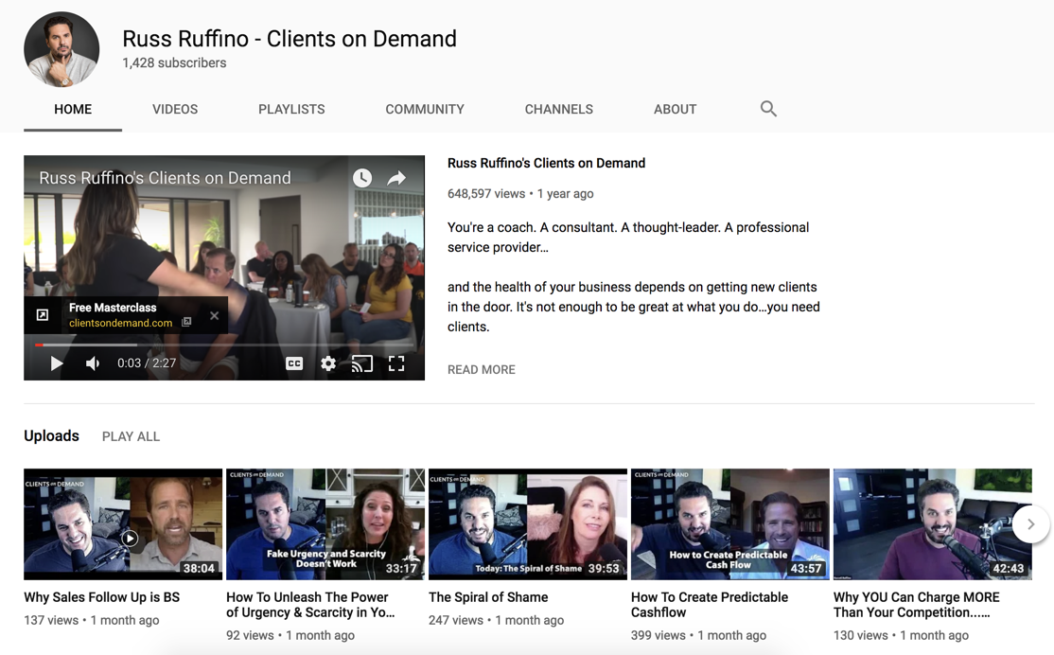This screenshot has height=655, width=1054.
Task: Open the 'Charge MORE' video thumbnail
Action: point(932,523)
